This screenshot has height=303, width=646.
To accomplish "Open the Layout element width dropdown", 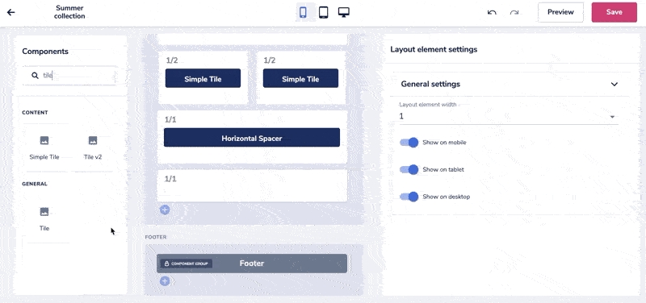I will click(509, 116).
